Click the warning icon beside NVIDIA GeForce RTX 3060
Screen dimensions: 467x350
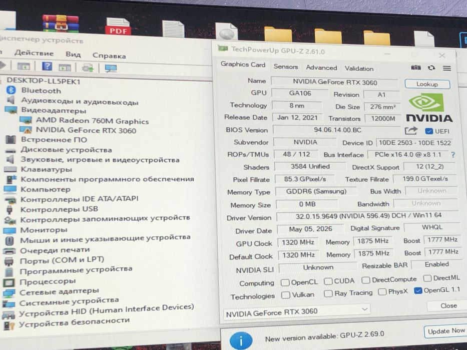click(x=26, y=130)
